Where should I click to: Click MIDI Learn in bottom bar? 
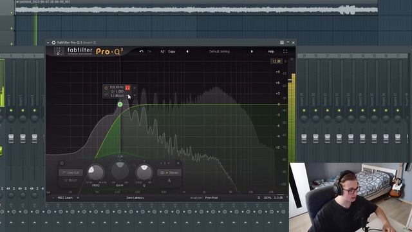(x=65, y=198)
